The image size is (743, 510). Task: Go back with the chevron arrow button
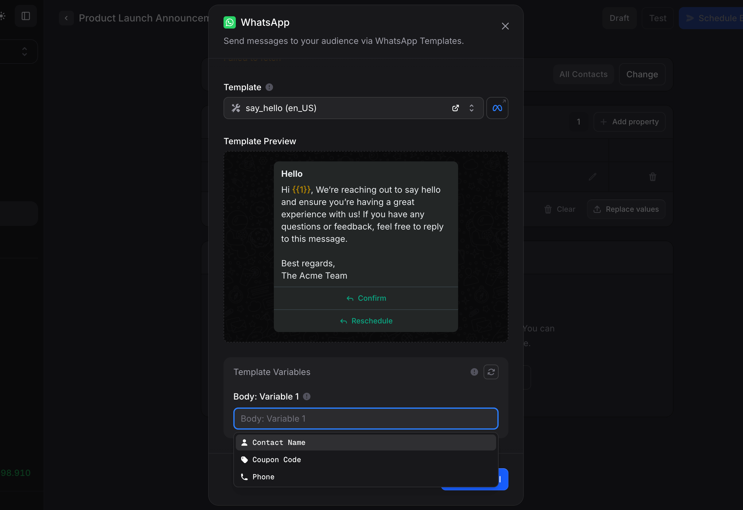coord(66,18)
